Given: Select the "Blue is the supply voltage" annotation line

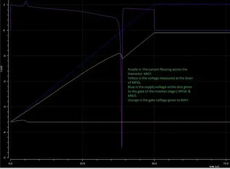Looking at the screenshot, I should (160, 87).
